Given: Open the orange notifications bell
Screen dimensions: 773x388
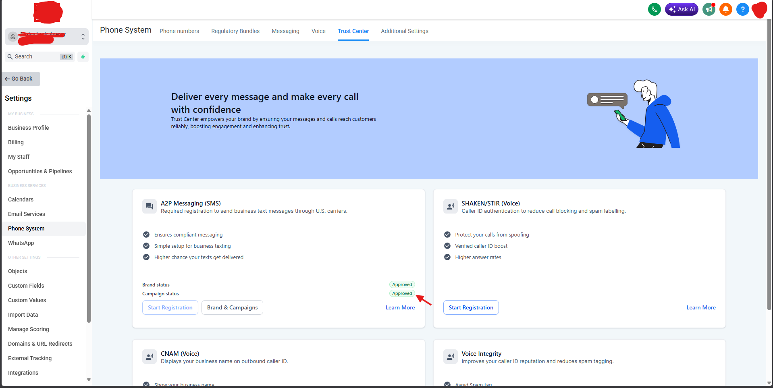Looking at the screenshot, I should 726,9.
